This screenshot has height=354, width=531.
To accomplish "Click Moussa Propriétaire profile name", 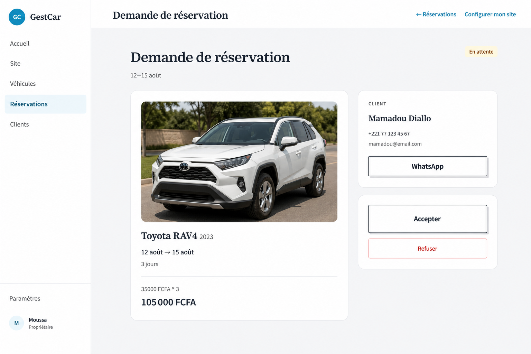I will [x=41, y=323].
